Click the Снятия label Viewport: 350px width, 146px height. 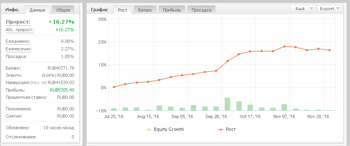(x=14, y=116)
